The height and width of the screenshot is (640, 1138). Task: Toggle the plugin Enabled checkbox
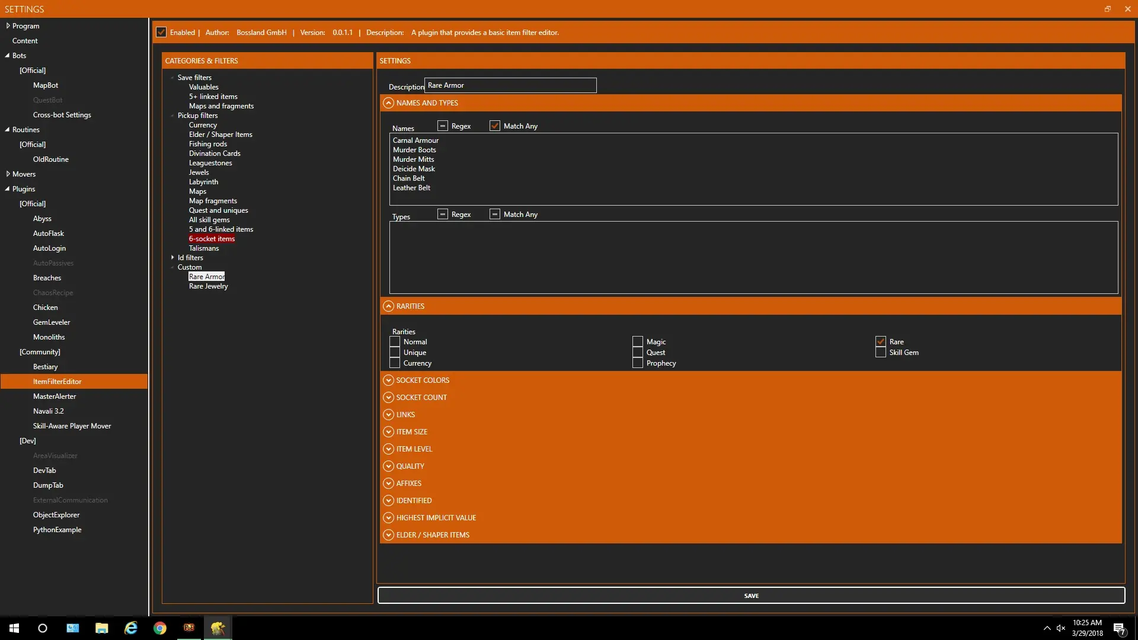161,33
